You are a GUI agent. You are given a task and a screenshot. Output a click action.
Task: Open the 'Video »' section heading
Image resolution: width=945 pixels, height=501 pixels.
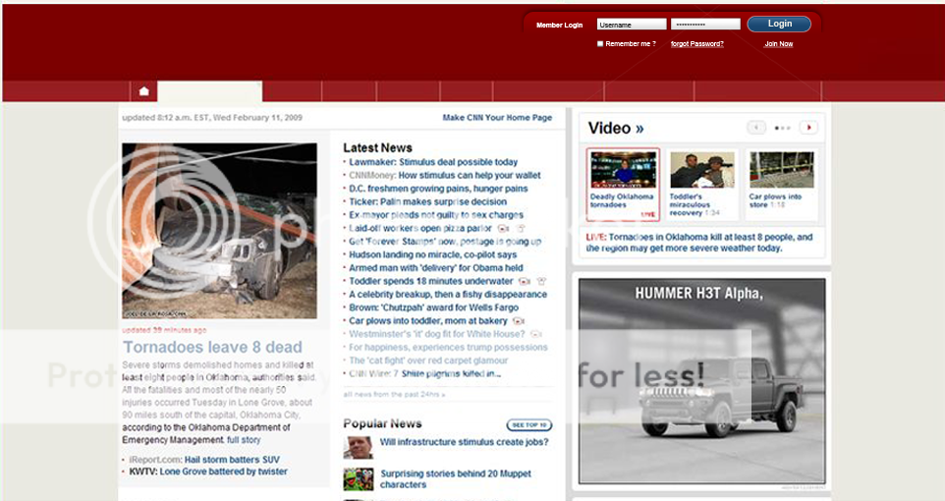pos(615,128)
